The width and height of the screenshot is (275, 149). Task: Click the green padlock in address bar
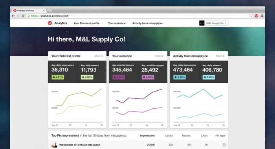(x=29, y=16)
